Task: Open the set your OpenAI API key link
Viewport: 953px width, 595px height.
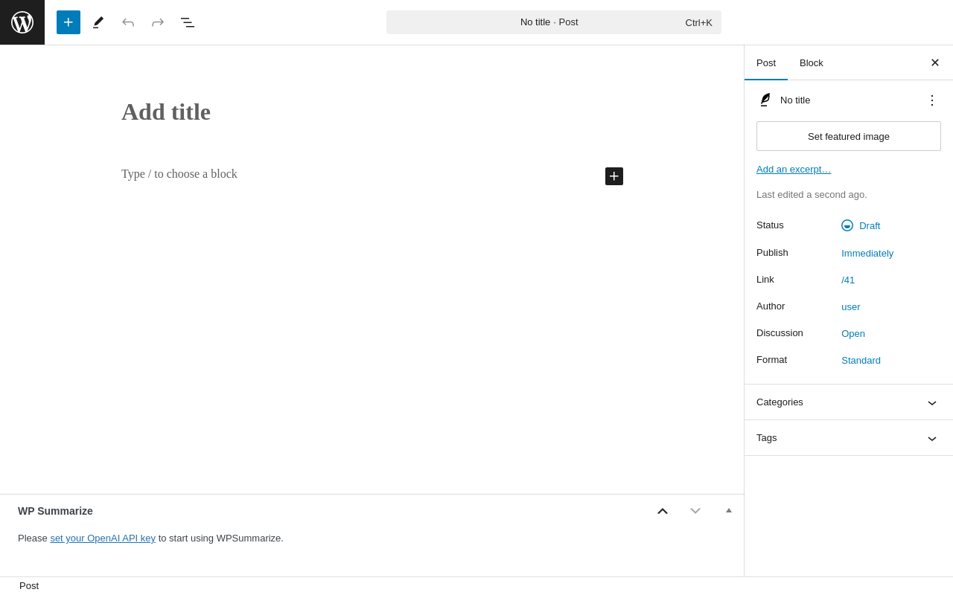Action: 103,538
